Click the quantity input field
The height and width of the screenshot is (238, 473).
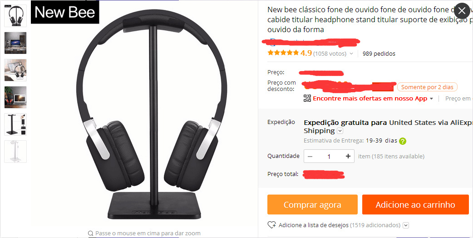point(329,156)
